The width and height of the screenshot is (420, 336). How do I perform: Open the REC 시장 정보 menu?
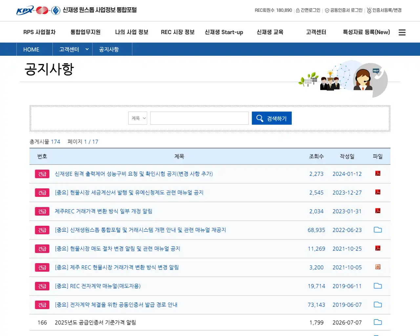click(x=178, y=32)
